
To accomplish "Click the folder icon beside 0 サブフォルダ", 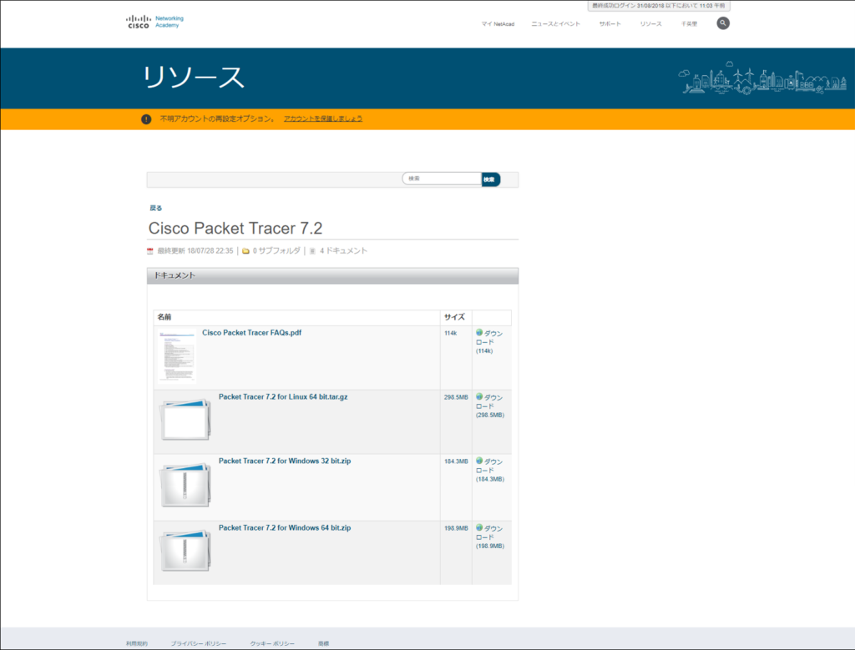I will point(246,251).
